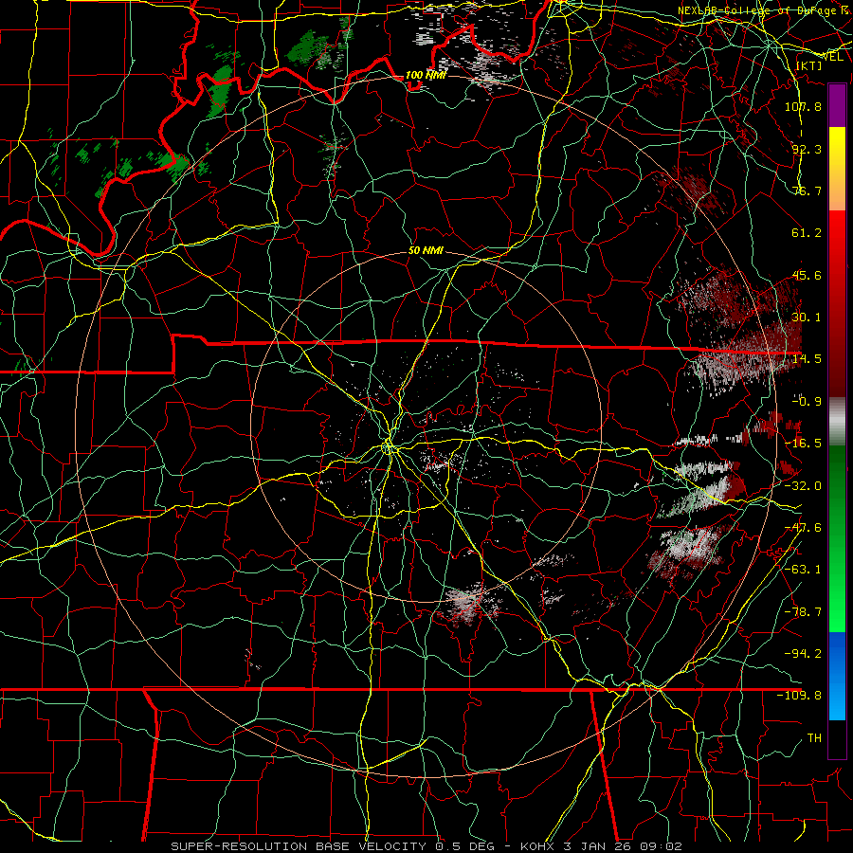Click the 107.8 velocity scale value
This screenshot has height=853, width=853.
(x=803, y=106)
